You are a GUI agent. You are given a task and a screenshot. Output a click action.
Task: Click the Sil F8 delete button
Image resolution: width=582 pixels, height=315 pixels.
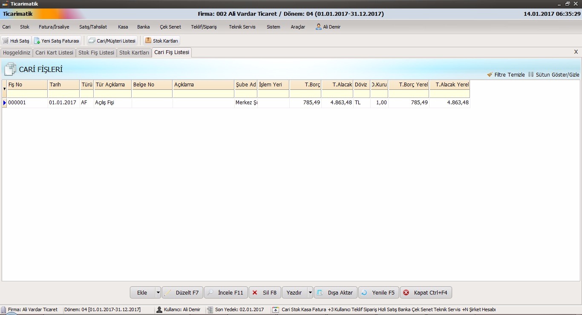point(264,292)
